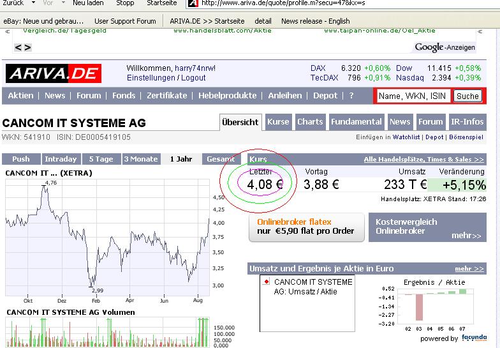Switch to the Charts tab

[x=310, y=122]
